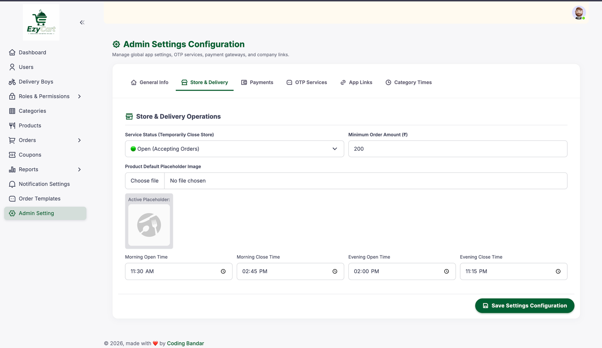Image resolution: width=602 pixels, height=348 pixels.
Task: Click the EzyCart logo
Action: 41,22
